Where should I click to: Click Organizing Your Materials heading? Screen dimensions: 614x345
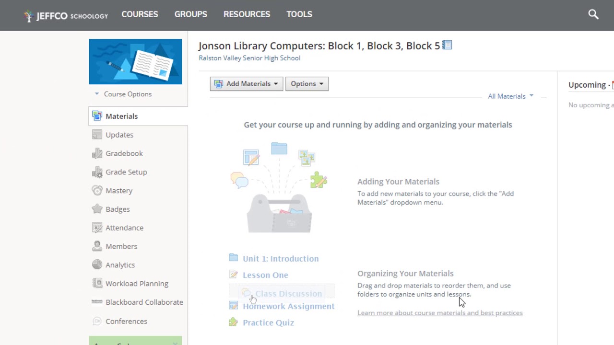click(x=405, y=274)
